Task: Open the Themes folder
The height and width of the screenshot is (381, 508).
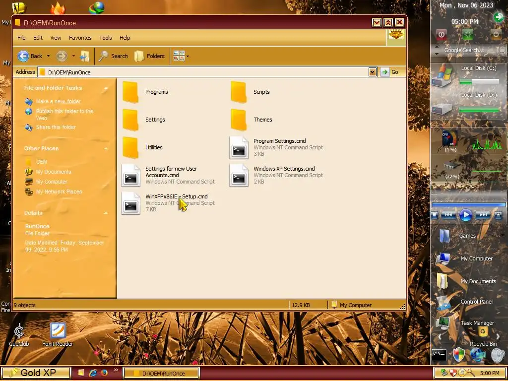Action: coord(251,120)
